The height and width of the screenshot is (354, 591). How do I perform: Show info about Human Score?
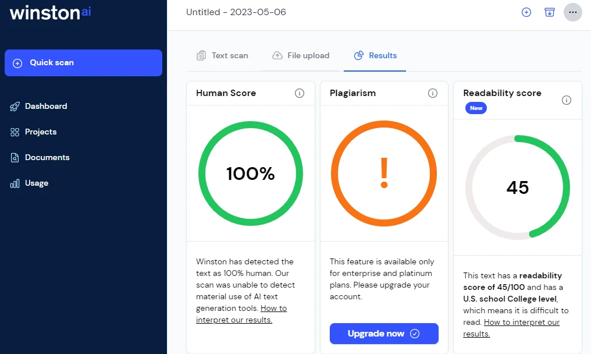(299, 93)
